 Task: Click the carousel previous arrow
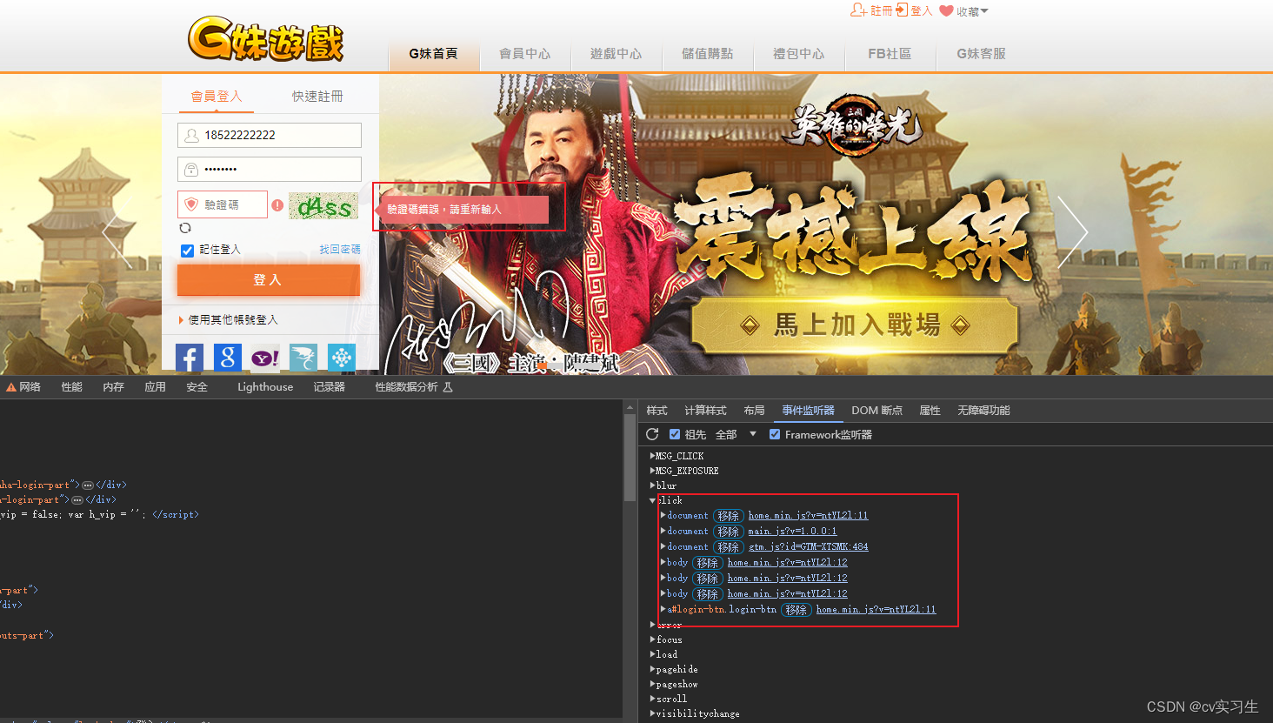point(117,231)
